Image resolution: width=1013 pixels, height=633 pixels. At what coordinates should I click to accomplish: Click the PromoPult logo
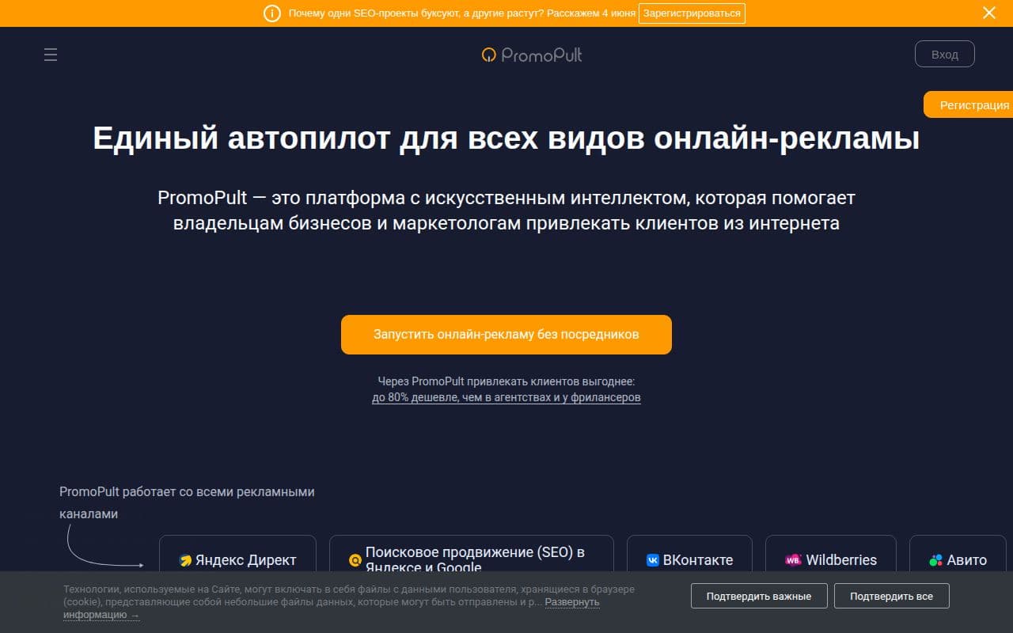[x=532, y=55]
